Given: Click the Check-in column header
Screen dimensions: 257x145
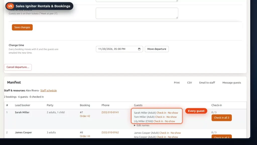Looking at the screenshot, I should tap(217, 105).
